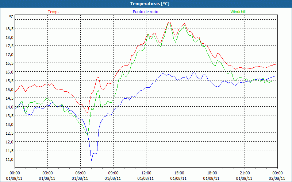Click the 15,5 y-axis value
This screenshot has height=182, width=292.
click(9, 81)
